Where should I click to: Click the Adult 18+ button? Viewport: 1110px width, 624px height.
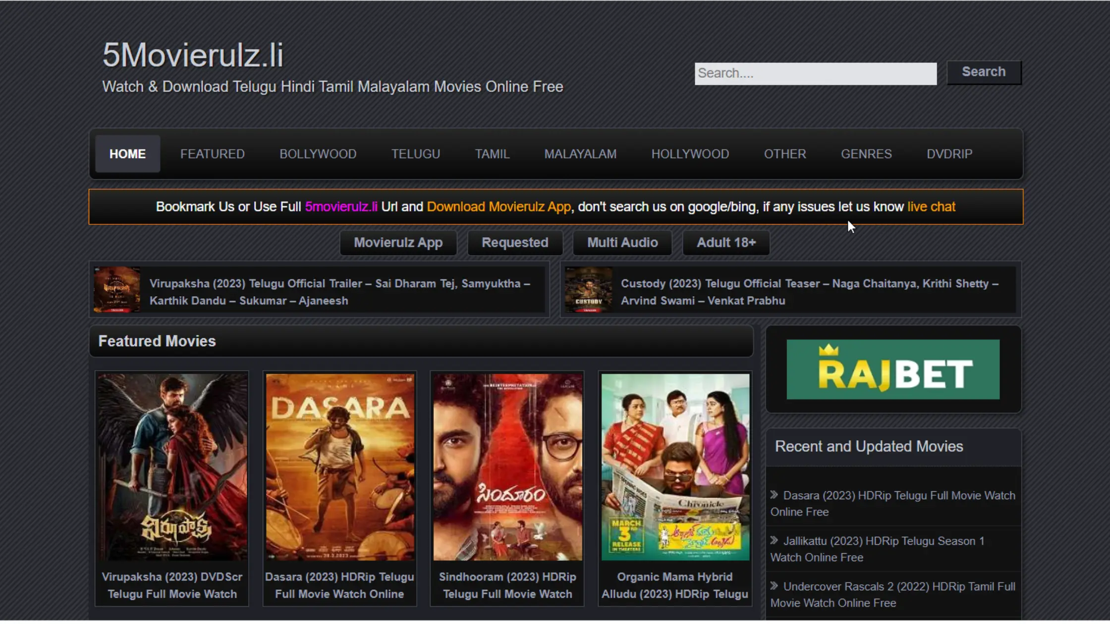pyautogui.click(x=726, y=243)
